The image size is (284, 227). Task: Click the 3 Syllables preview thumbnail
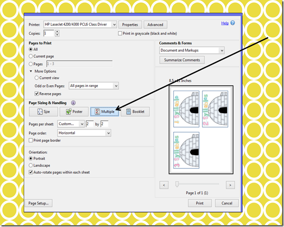[x=186, y=150]
